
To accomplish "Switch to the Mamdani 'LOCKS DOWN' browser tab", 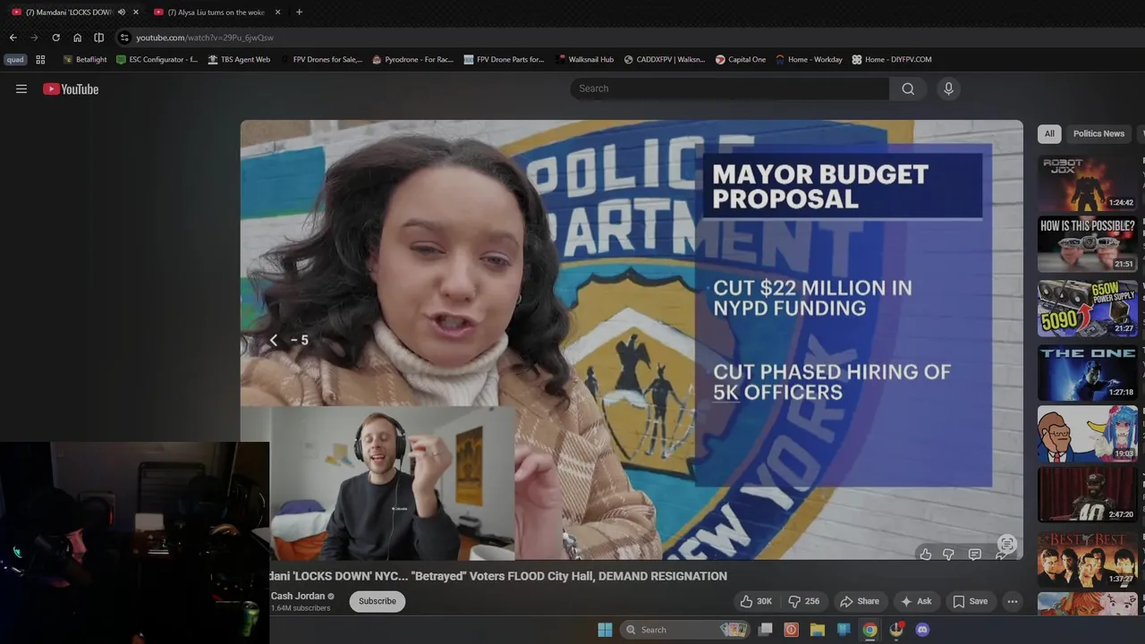I will coord(67,12).
